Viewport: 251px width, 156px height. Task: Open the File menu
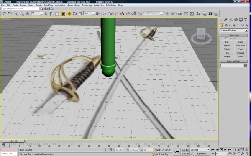click(3, 5)
